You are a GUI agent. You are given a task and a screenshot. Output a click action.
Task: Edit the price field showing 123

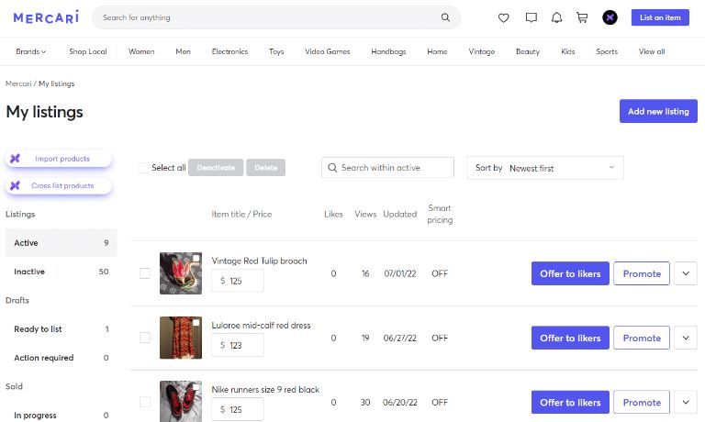238,345
